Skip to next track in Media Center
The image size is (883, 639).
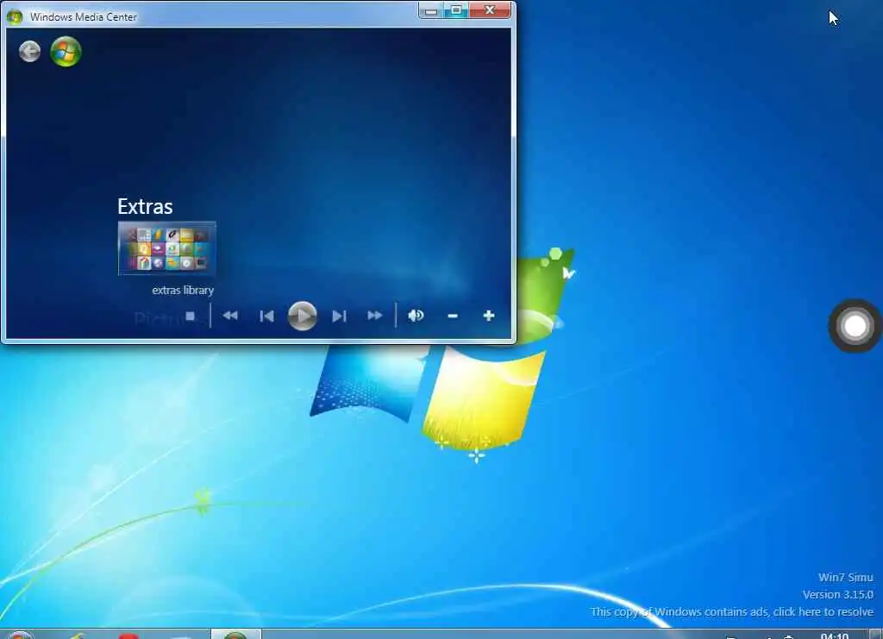[339, 316]
